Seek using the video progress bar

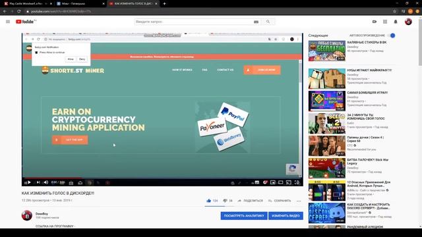(x=162, y=178)
